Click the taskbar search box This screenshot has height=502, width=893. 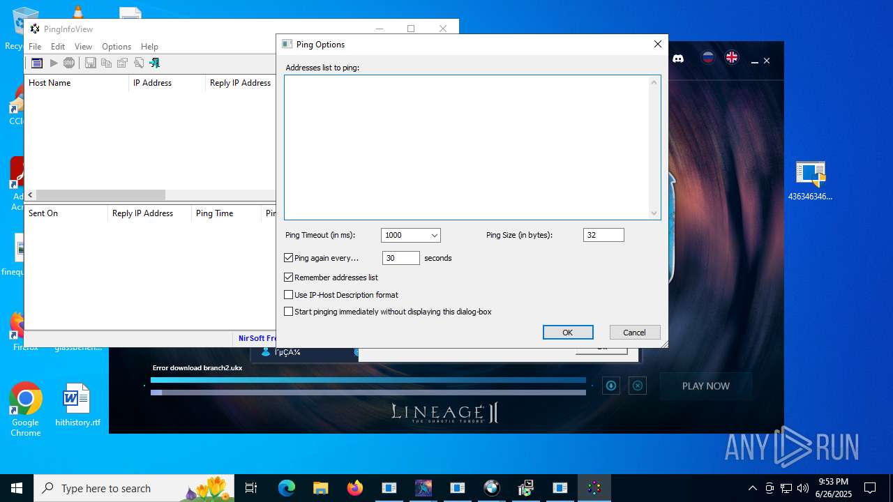pos(134,488)
